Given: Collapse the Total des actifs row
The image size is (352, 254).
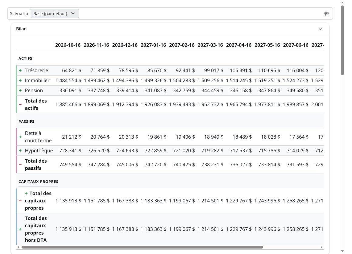Looking at the screenshot, I should [x=20, y=104].
